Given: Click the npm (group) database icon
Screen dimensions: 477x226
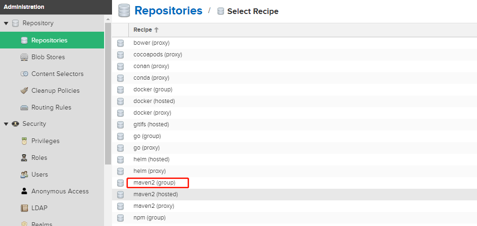Looking at the screenshot, I should (x=120, y=218).
